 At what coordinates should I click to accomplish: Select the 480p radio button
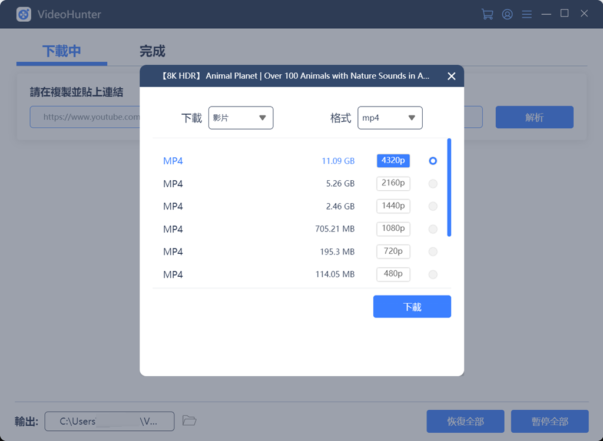click(x=433, y=274)
